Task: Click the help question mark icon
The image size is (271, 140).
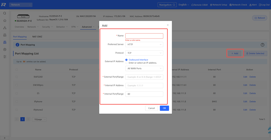Action: (x=262, y=45)
